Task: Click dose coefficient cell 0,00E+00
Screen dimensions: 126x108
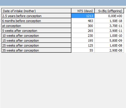Action: pos(109,16)
